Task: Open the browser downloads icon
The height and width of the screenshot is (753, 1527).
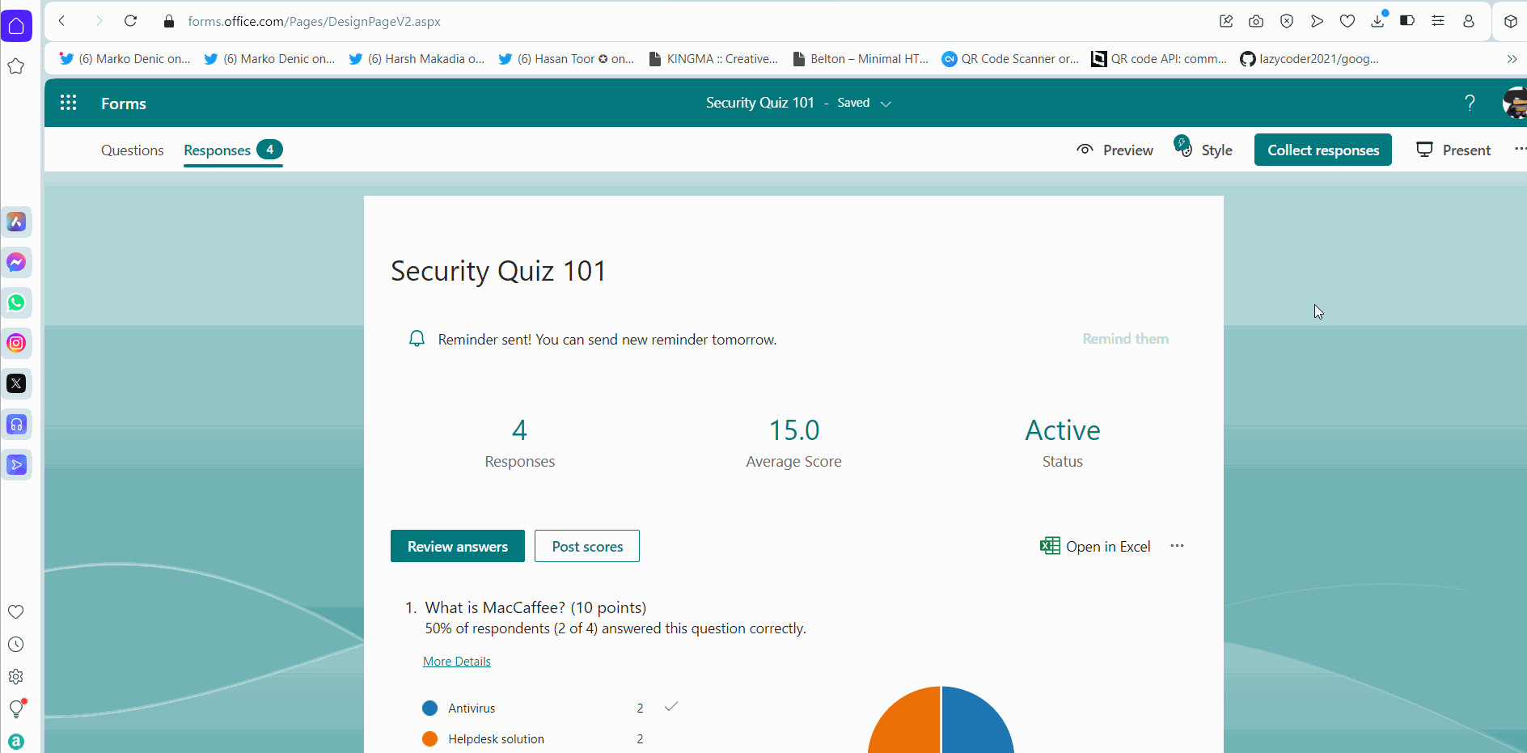Action: click(1378, 20)
